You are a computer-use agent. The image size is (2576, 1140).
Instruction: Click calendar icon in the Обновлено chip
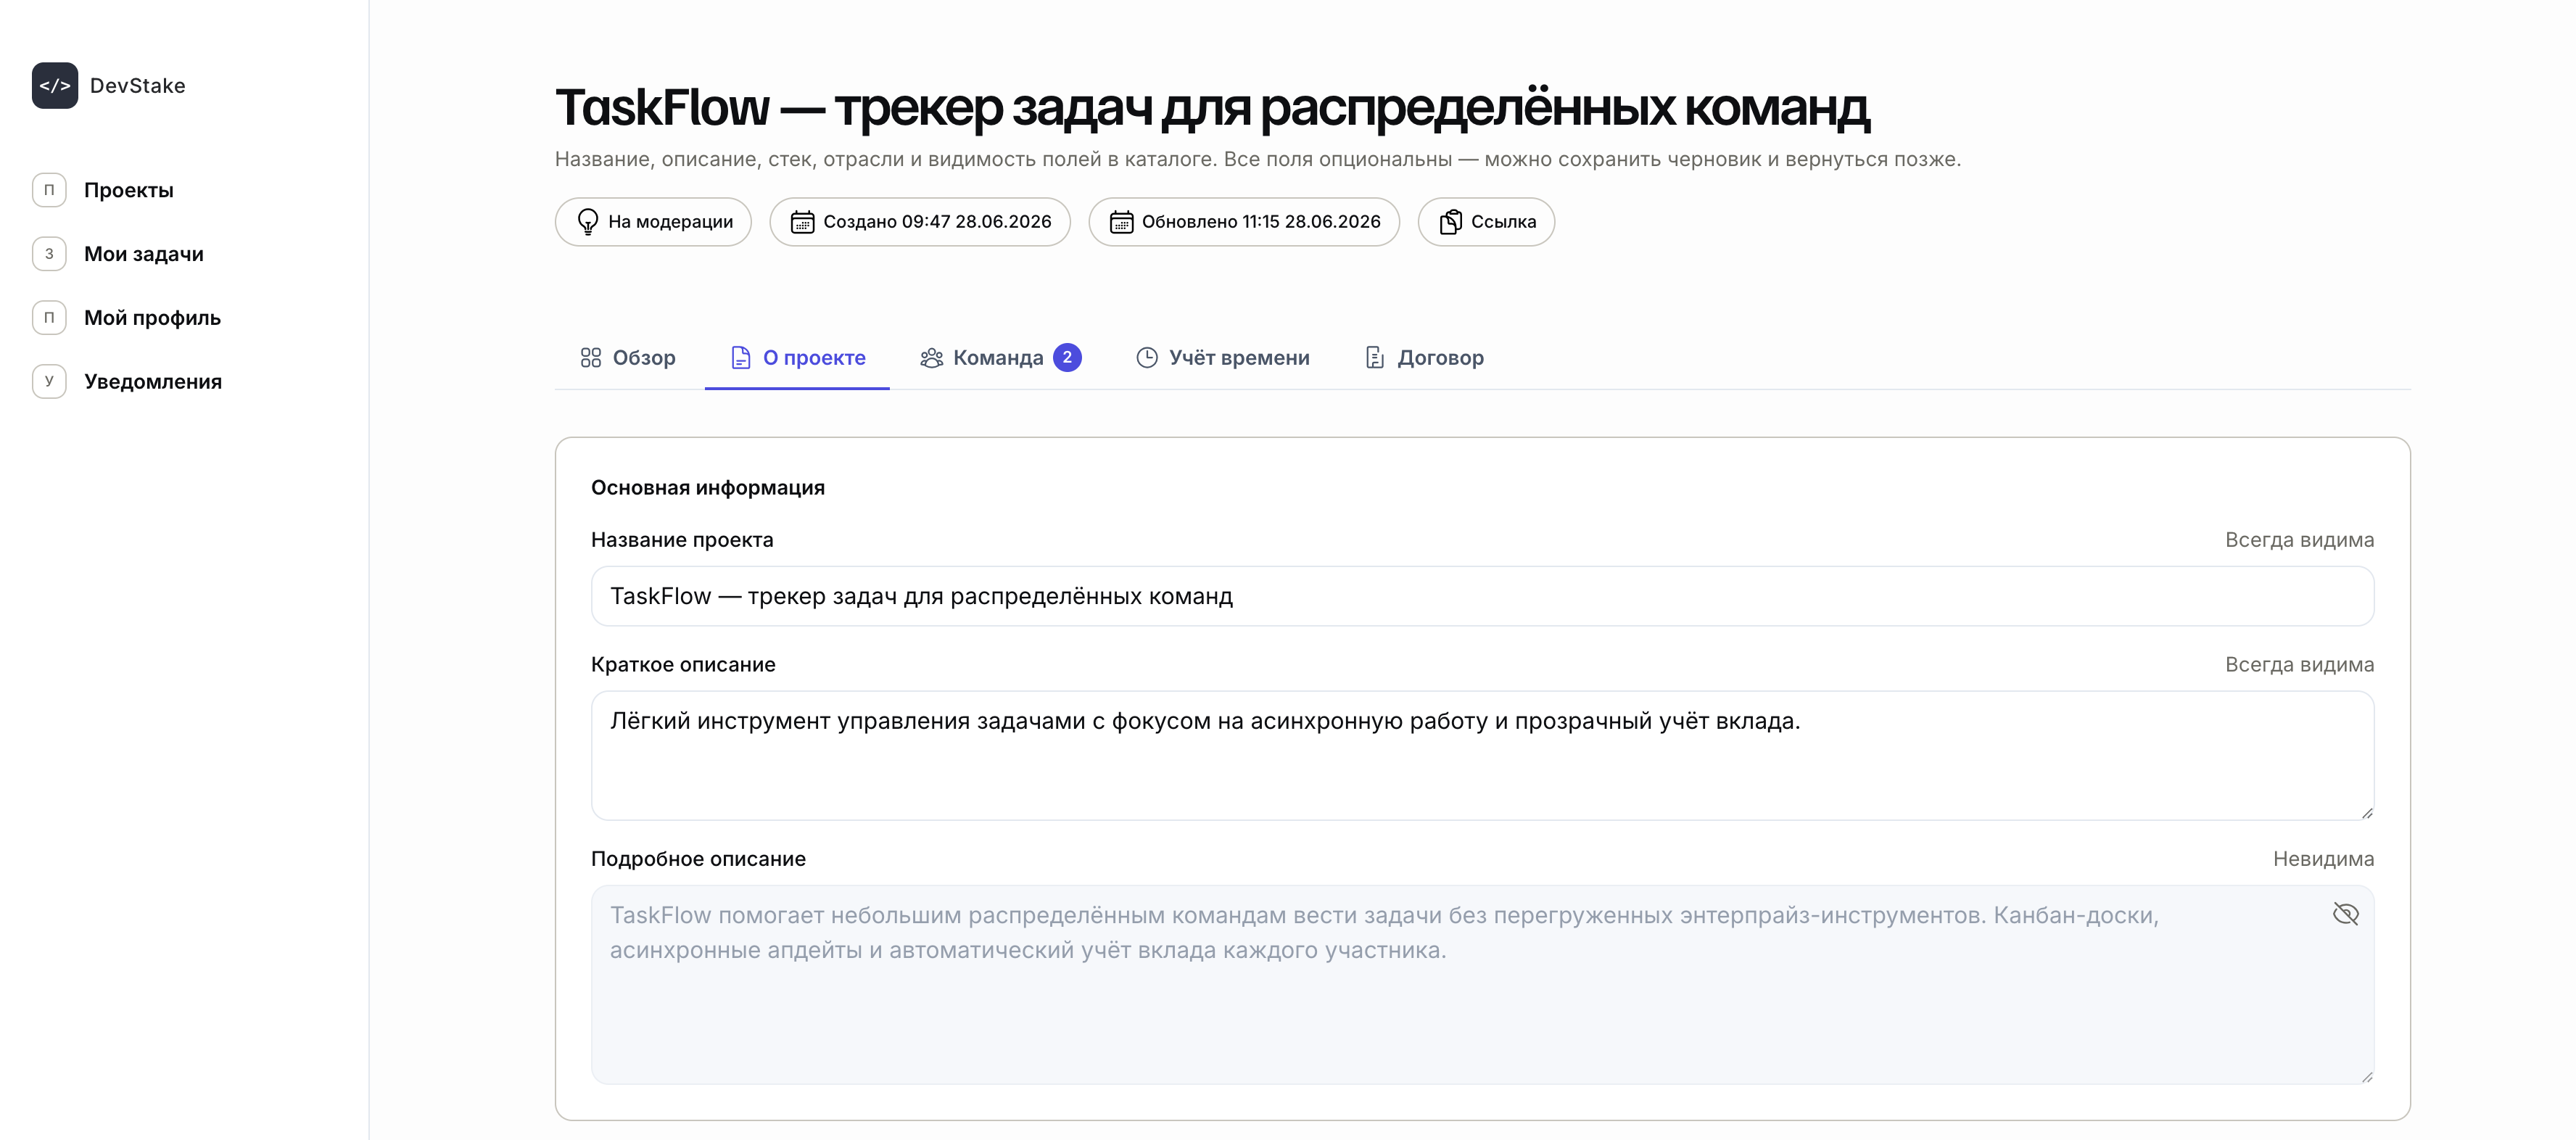point(1121,222)
